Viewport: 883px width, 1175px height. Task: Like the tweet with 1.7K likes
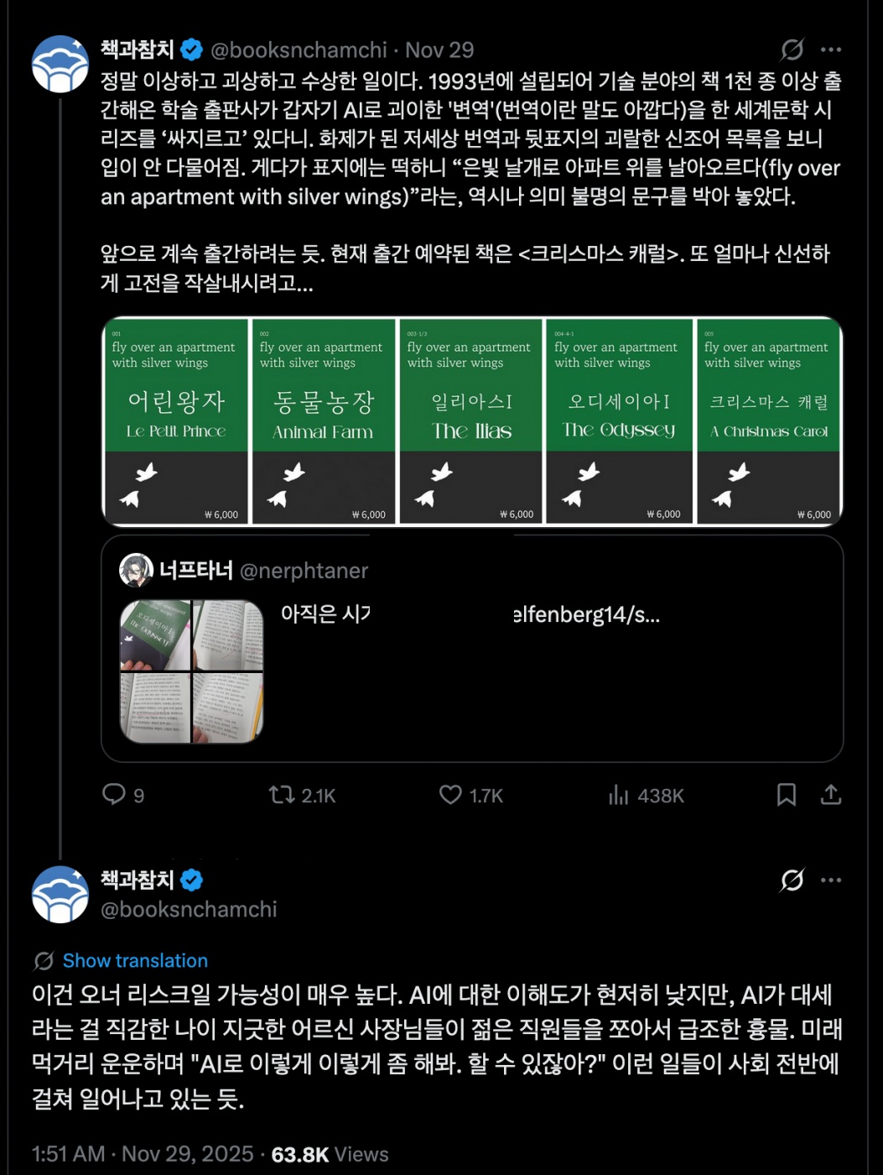(451, 794)
